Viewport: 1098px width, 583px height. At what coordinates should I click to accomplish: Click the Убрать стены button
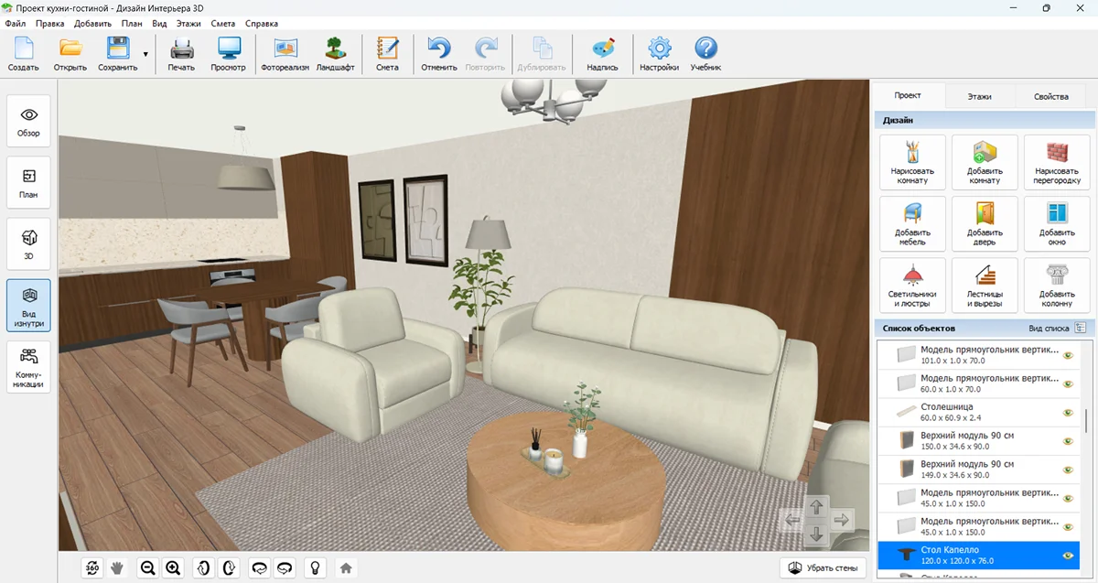(823, 568)
